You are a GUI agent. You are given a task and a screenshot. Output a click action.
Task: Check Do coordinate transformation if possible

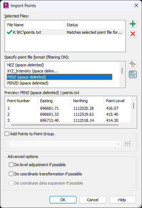(11, 174)
